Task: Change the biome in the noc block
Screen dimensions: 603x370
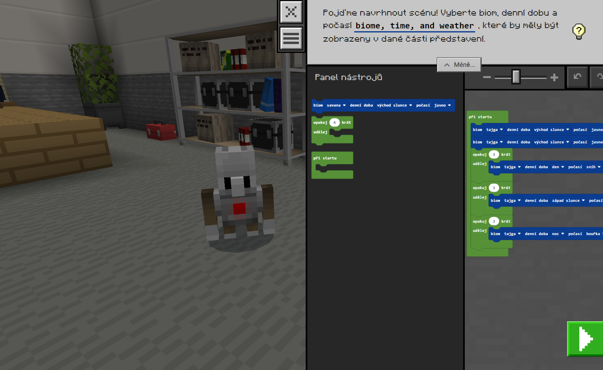Action: [x=512, y=234]
